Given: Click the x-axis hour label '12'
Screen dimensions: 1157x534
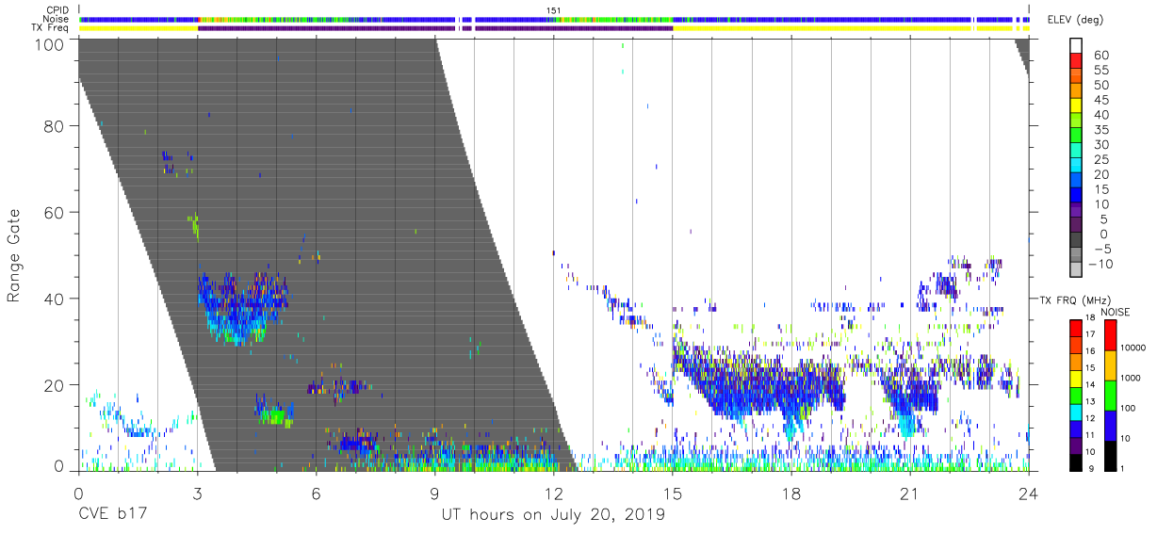Looking at the screenshot, I should (x=553, y=494).
